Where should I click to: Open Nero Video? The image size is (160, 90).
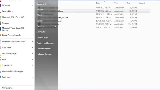click(x=7, y=48)
